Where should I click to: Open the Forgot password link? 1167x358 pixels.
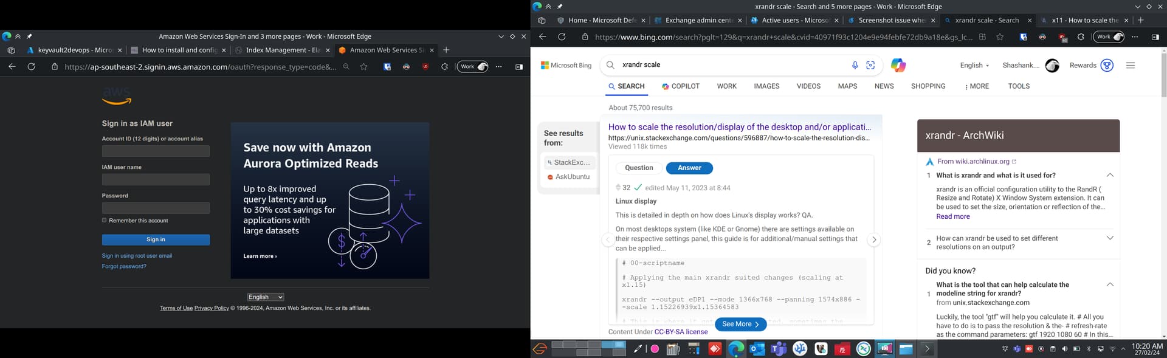point(124,266)
